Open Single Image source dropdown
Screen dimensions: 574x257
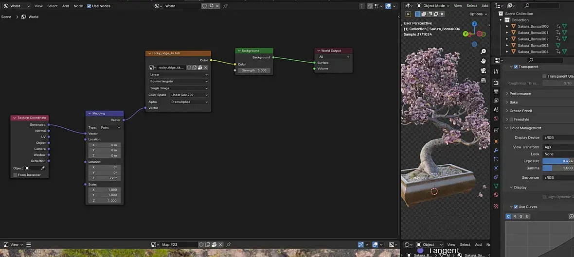pyautogui.click(x=179, y=88)
